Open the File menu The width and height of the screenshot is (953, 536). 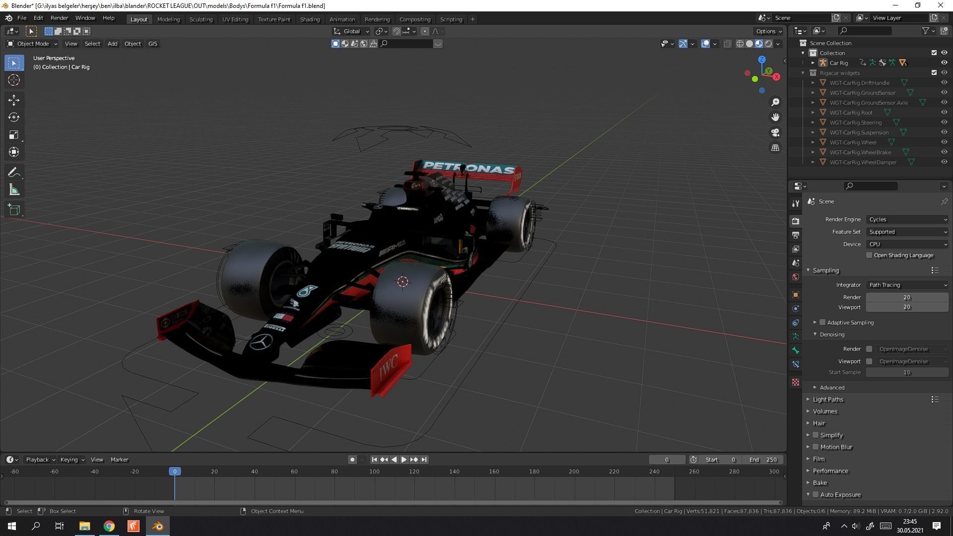coord(22,18)
